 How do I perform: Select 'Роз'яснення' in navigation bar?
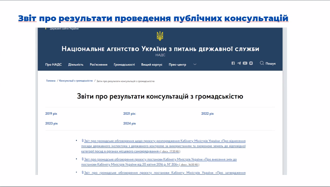click(x=98, y=64)
